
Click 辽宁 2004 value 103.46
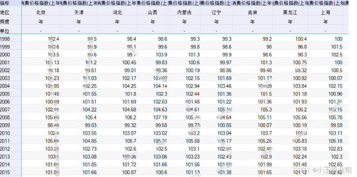tap(224, 86)
